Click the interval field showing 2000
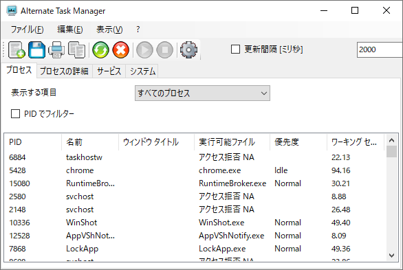The width and height of the screenshot is (403, 270). point(380,49)
